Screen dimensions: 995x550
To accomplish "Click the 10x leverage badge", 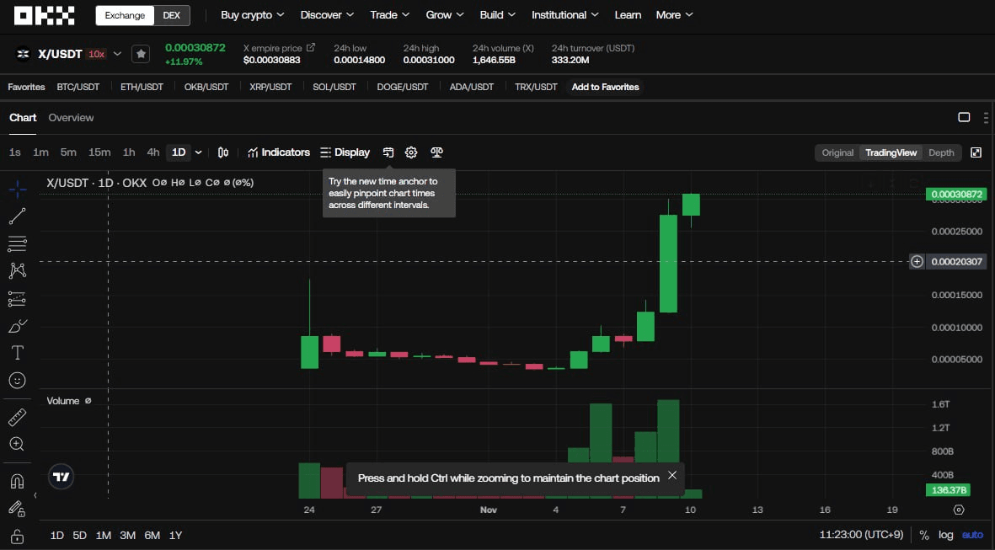I will tap(96, 54).
